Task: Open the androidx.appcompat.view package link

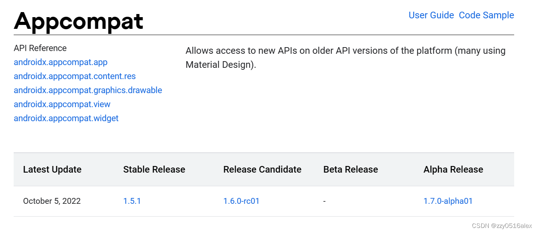Action: [62, 104]
